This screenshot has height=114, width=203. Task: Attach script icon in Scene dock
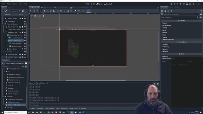tap(23, 11)
